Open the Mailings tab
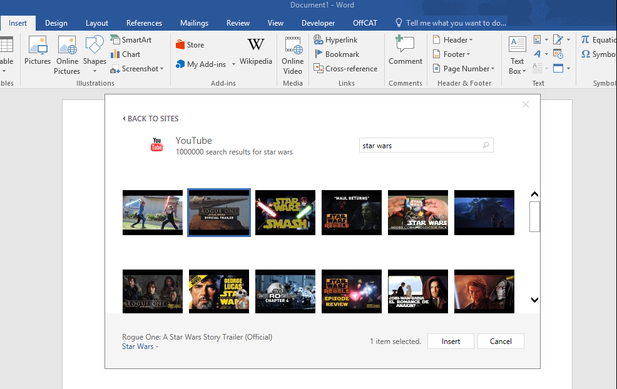Viewport: 617px width, 389px height. (194, 23)
